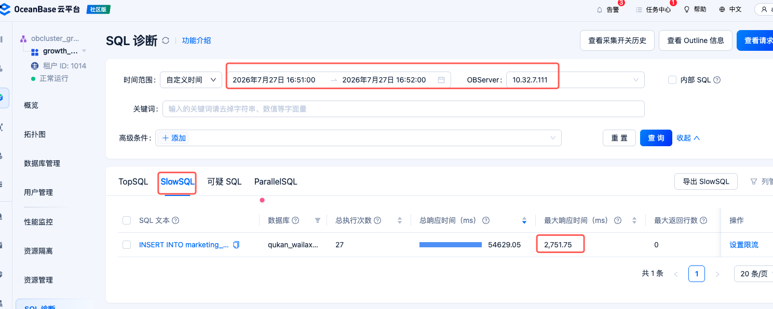Click the end time 16:52:00 field

click(x=384, y=80)
